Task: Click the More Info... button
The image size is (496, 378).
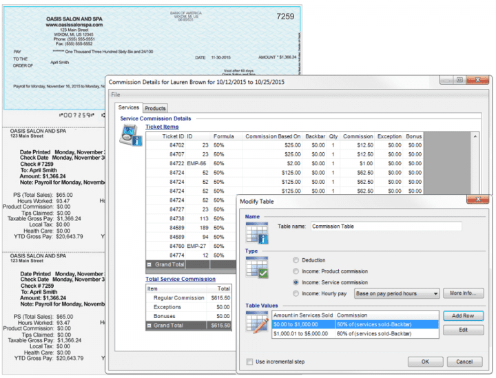Action: 462,294
